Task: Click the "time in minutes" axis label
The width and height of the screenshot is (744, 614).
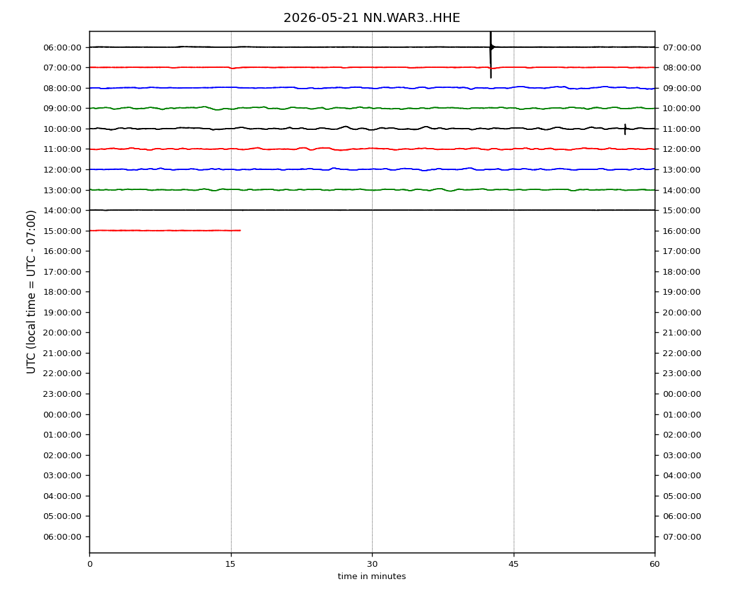Action: pos(371,576)
